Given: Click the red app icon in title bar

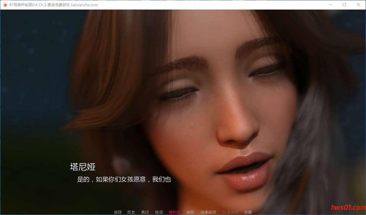Looking at the screenshot, I should (x=5, y=5).
